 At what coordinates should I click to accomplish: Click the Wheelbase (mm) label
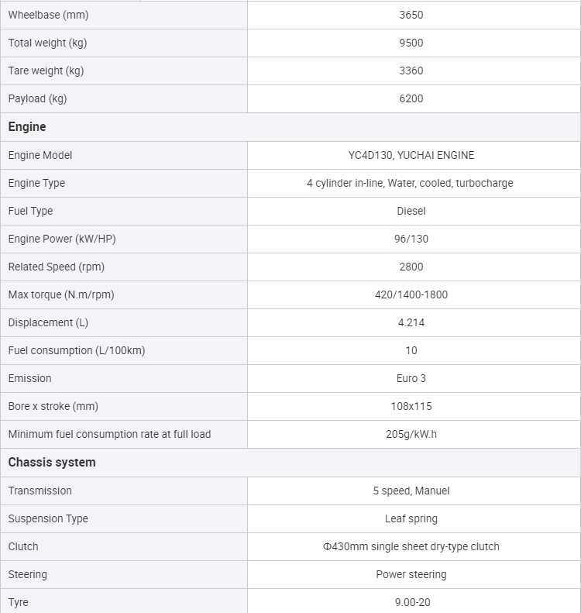point(48,15)
